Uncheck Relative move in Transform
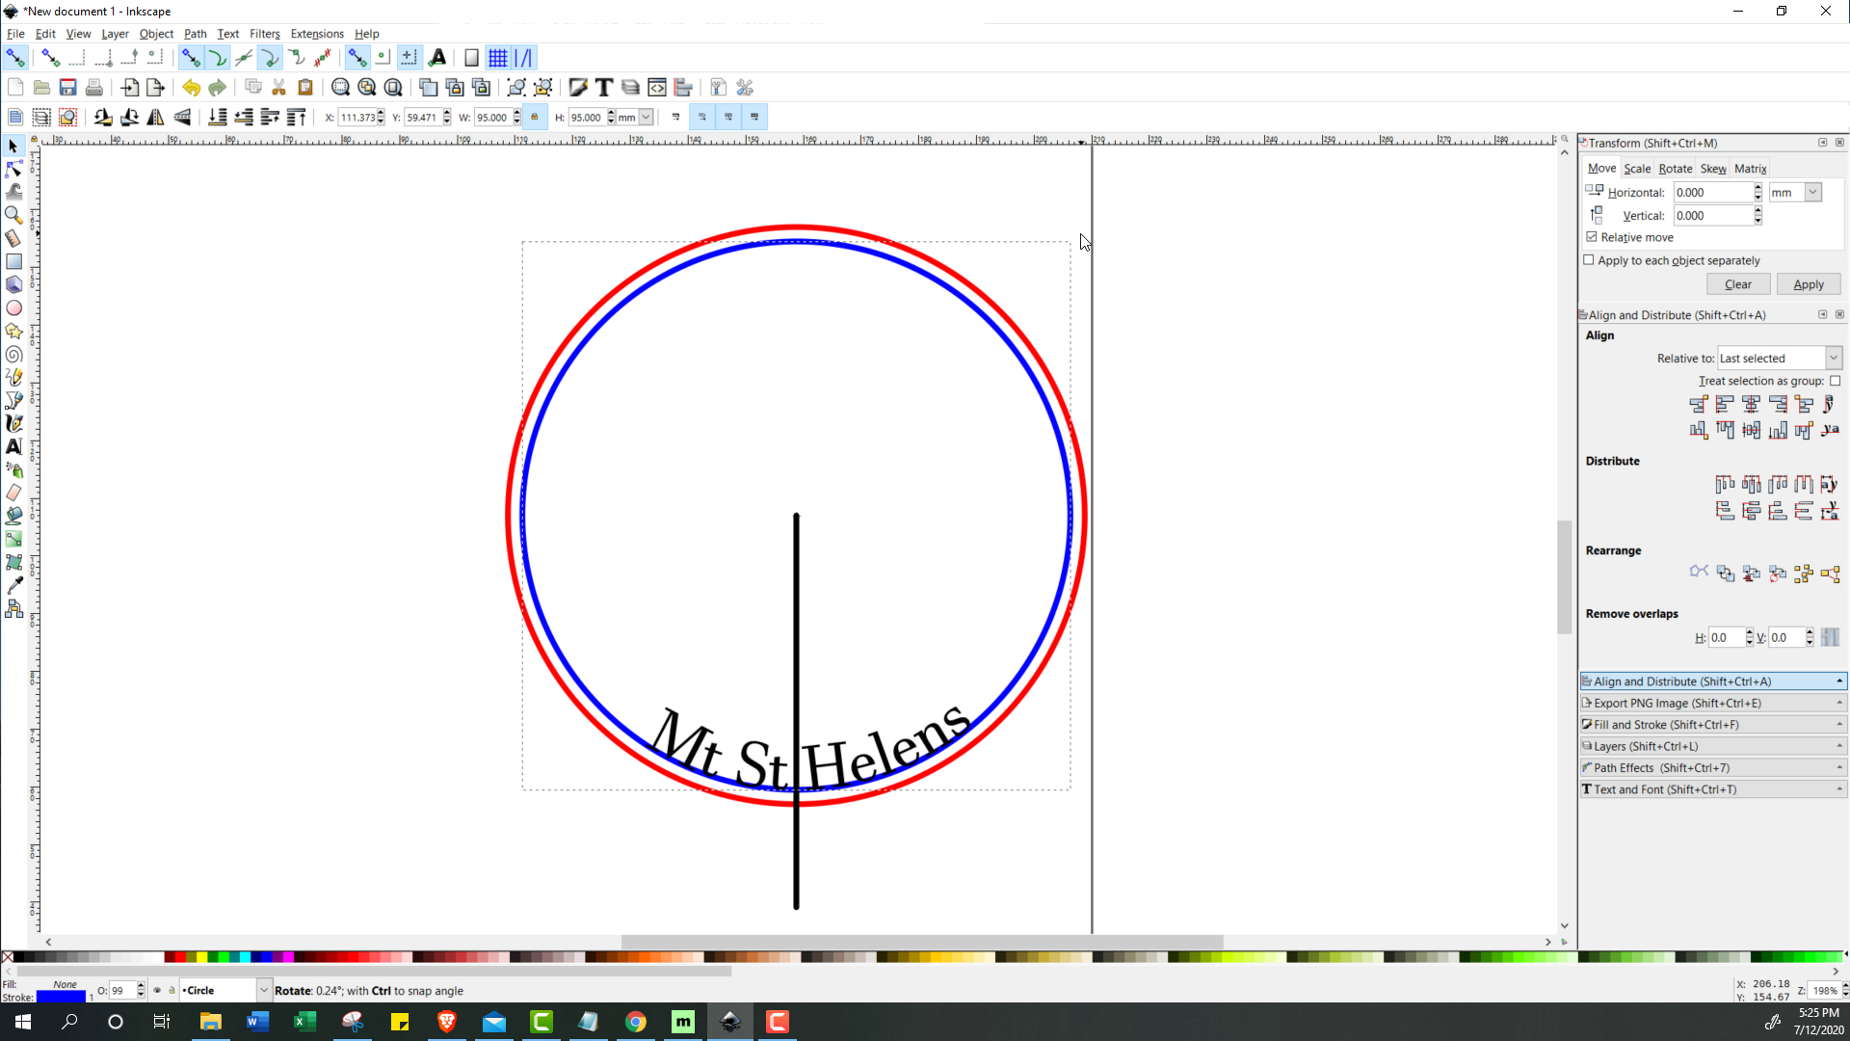 (1590, 237)
